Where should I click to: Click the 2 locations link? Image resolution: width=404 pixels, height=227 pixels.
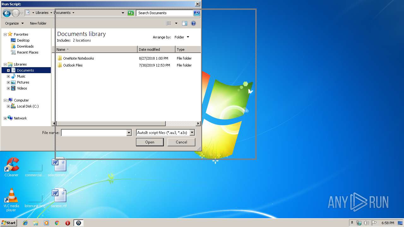[x=82, y=40]
